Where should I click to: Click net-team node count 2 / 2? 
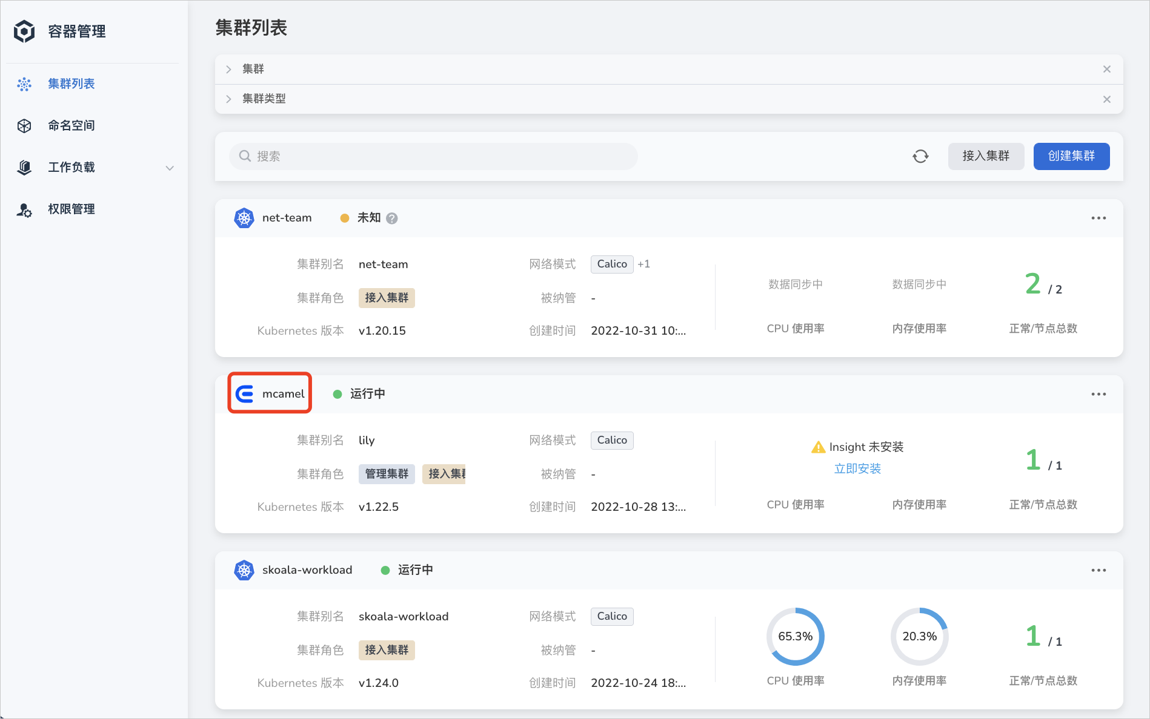tap(1043, 285)
